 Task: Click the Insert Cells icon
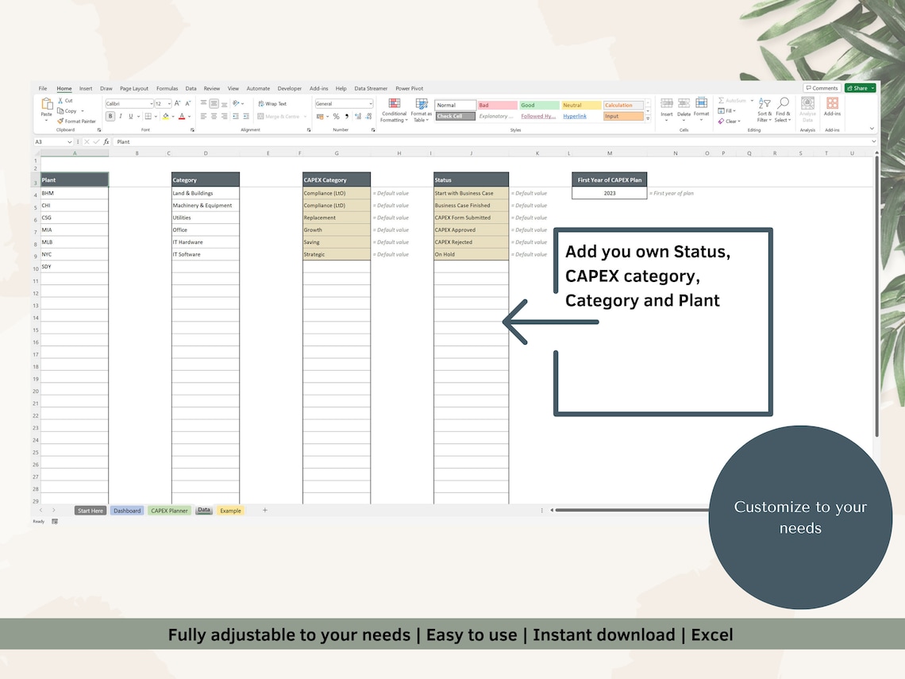(667, 105)
